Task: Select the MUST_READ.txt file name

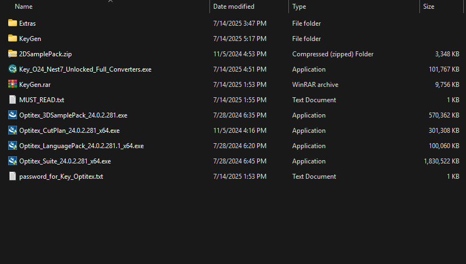Action: point(42,100)
